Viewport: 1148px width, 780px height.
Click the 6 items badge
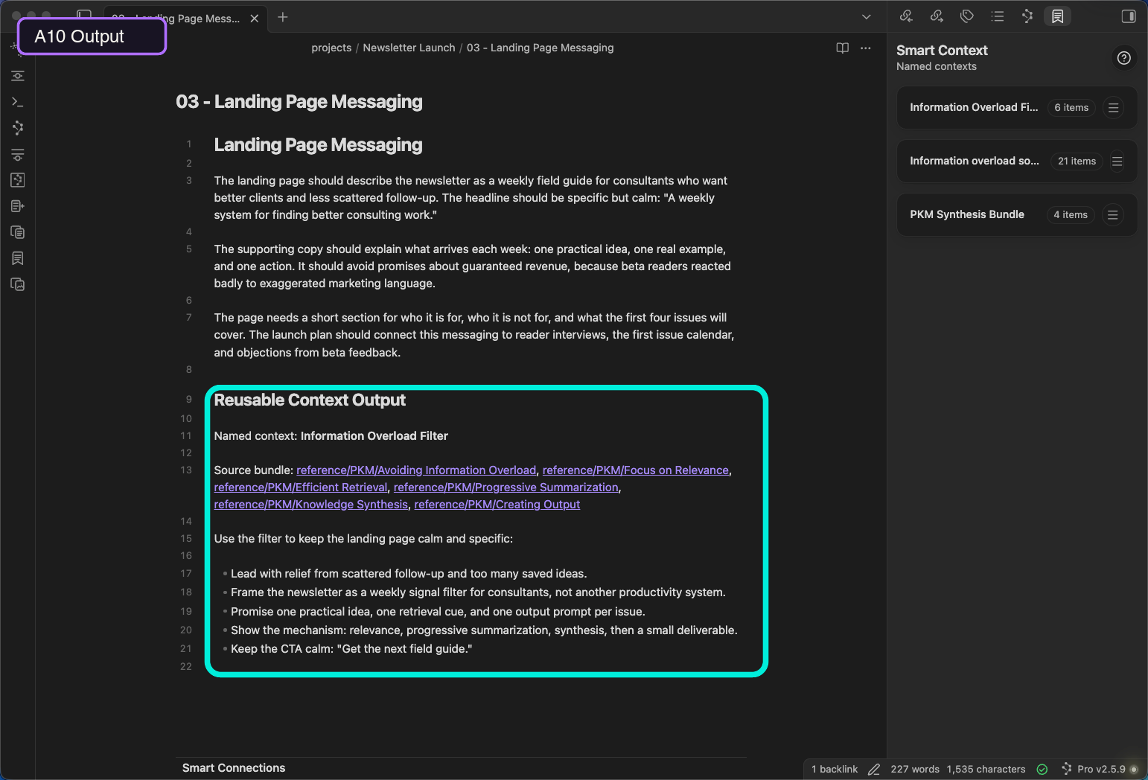[x=1071, y=108]
